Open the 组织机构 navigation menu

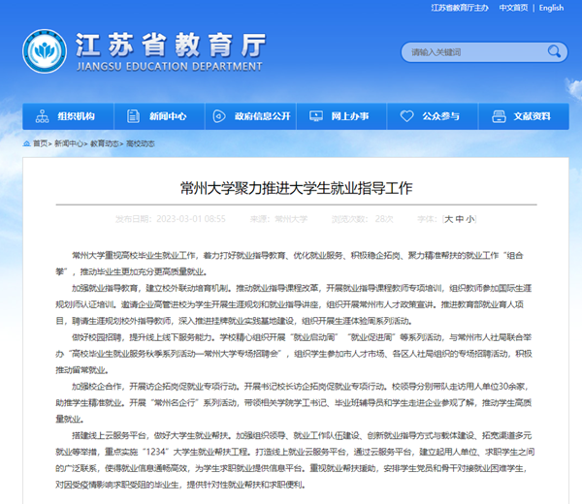(x=75, y=115)
